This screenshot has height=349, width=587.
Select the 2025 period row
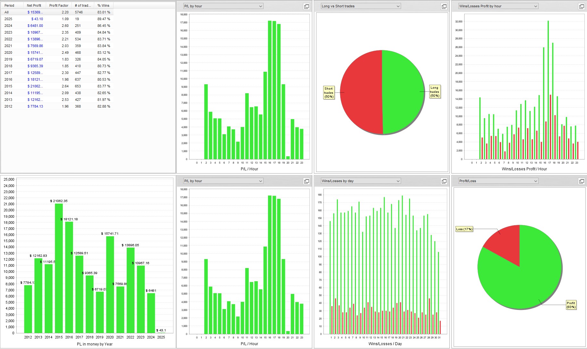[57, 19]
